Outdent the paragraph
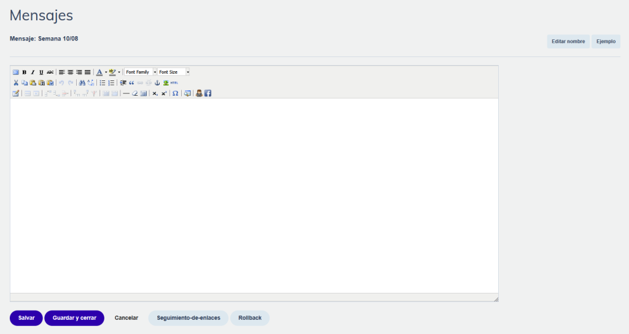Image resolution: width=629 pixels, height=334 pixels. [x=123, y=83]
